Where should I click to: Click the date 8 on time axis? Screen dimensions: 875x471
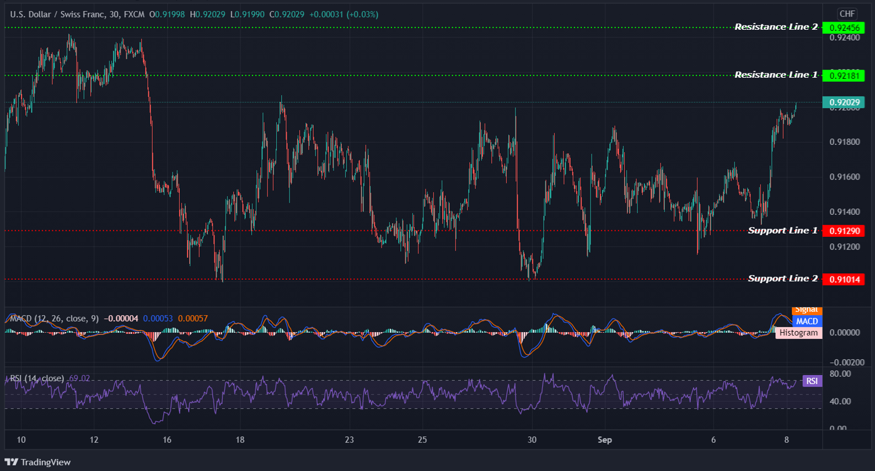[x=787, y=440]
